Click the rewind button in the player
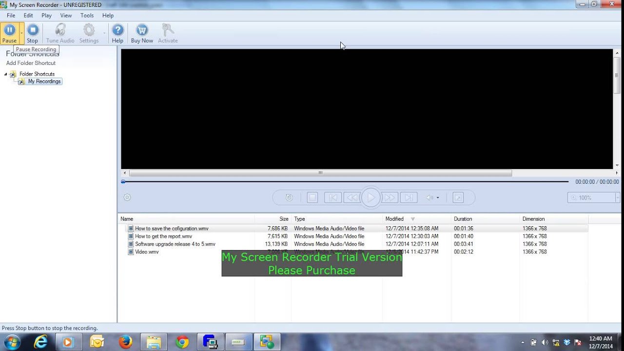Viewport: 624px width, 351px height. coord(351,197)
